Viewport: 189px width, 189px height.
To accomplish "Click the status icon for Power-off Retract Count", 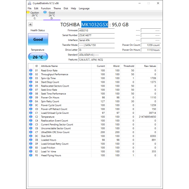I will 31,109.
